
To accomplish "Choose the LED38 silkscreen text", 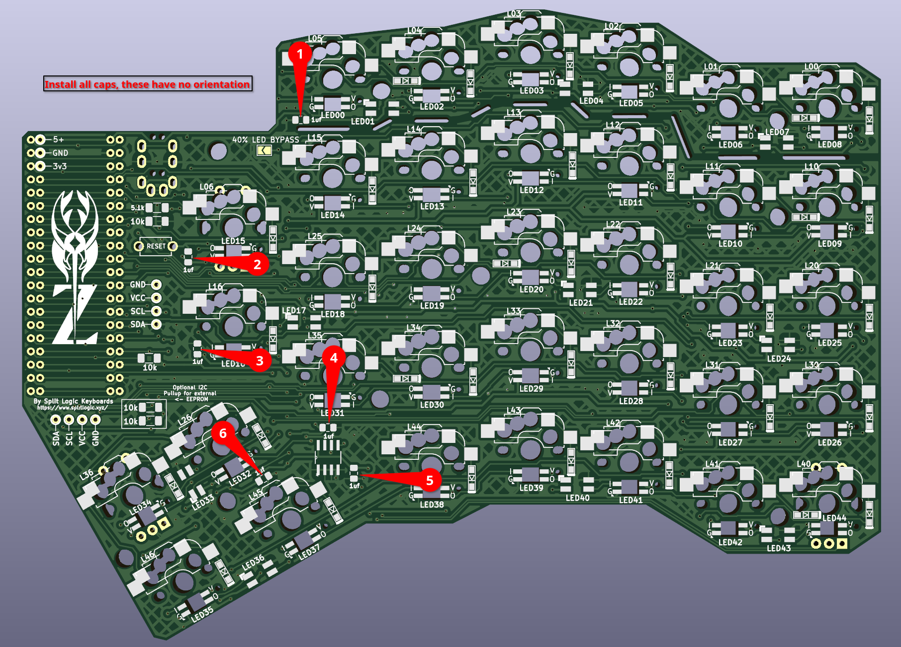I will pyautogui.click(x=432, y=504).
